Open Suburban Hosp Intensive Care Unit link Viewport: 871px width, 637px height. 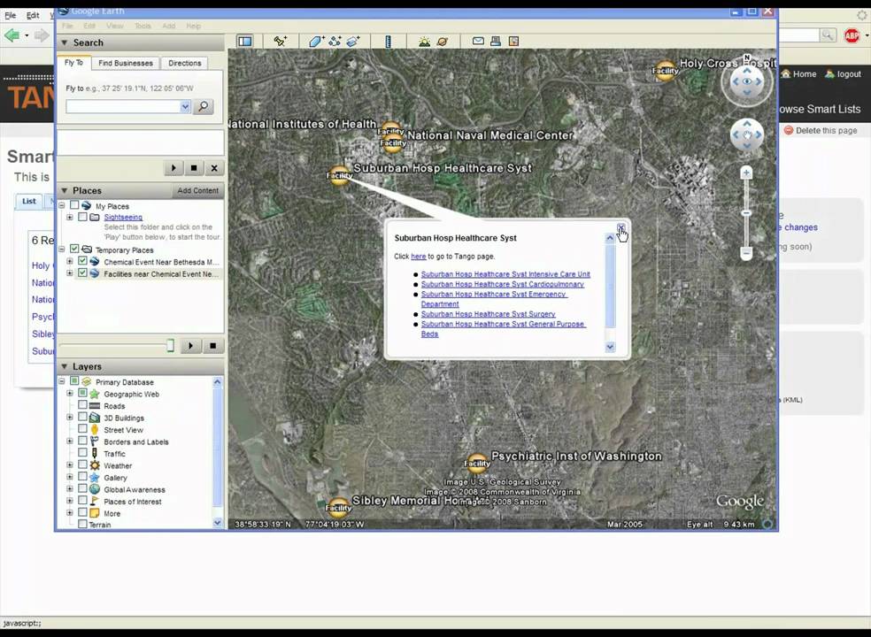505,274
